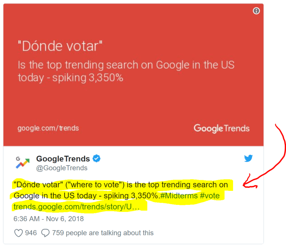Click the Google Trends logo on the card
The image size is (286, 248).
point(221,128)
